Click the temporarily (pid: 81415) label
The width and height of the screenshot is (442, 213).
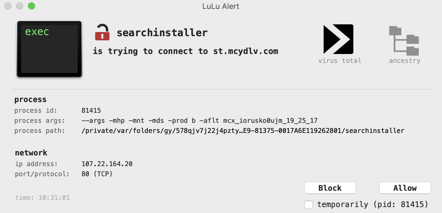point(373,204)
